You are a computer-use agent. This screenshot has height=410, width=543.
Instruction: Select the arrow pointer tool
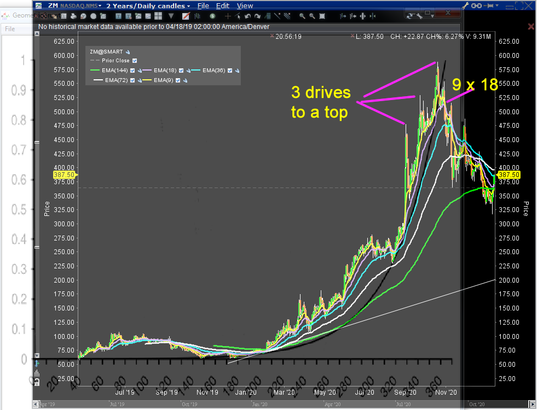tap(238, 16)
